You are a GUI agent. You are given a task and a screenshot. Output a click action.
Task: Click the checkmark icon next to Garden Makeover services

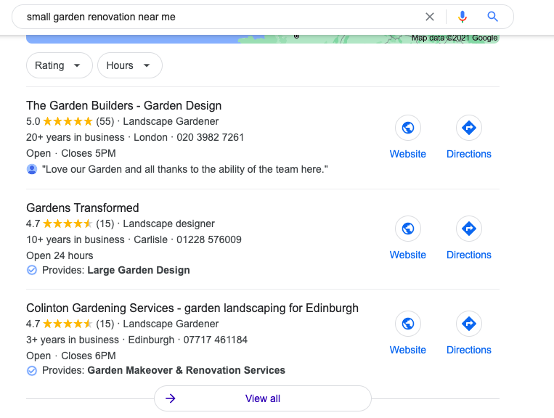point(32,370)
